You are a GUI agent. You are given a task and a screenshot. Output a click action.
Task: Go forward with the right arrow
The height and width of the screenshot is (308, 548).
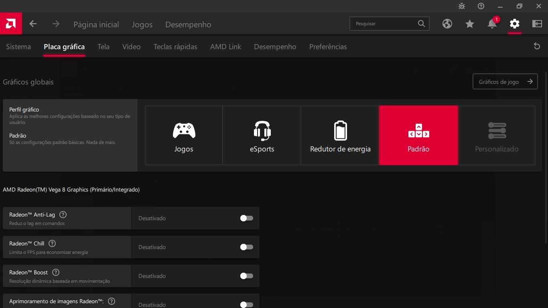56,24
